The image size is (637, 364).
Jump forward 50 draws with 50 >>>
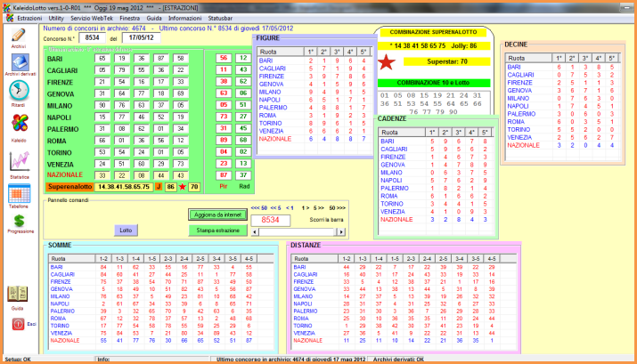coord(337,207)
